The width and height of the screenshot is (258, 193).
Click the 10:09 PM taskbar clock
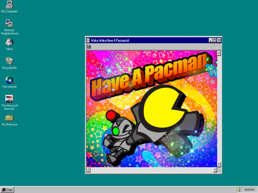[249, 190]
